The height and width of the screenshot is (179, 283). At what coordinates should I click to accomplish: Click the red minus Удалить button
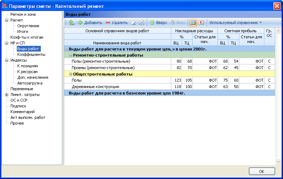[x=116, y=23]
